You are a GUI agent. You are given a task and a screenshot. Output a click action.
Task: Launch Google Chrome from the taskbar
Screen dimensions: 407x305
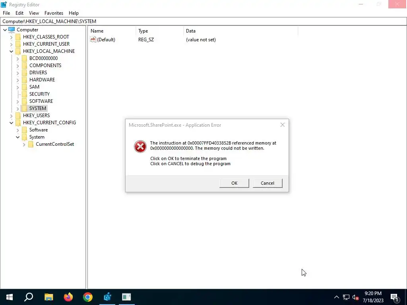pos(88,297)
